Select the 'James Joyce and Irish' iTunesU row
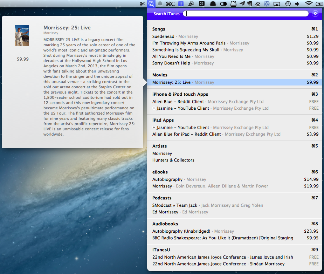 pos(235,257)
